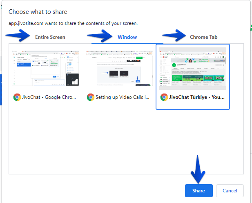Choose the Setting up Video Calls window thumbnail
Screen dimensions: 252x203
click(x=119, y=68)
